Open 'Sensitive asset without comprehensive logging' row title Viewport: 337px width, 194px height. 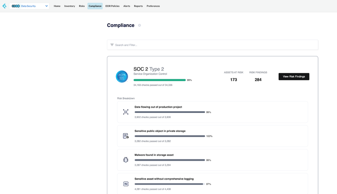(164, 179)
